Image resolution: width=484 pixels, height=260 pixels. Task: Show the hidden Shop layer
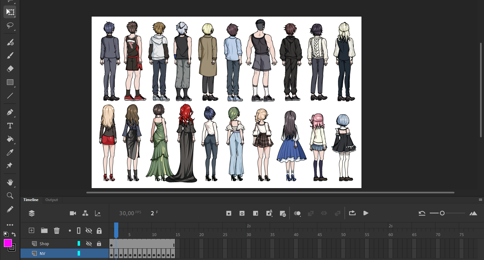(x=89, y=244)
